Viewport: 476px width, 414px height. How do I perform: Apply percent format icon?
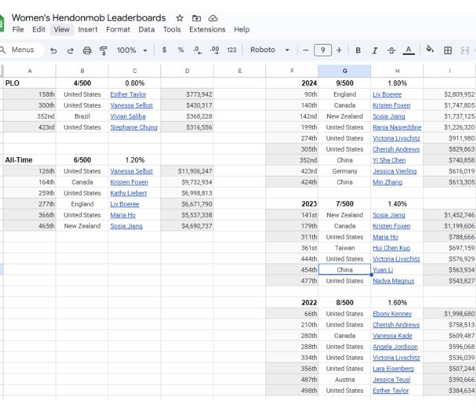[x=181, y=50]
